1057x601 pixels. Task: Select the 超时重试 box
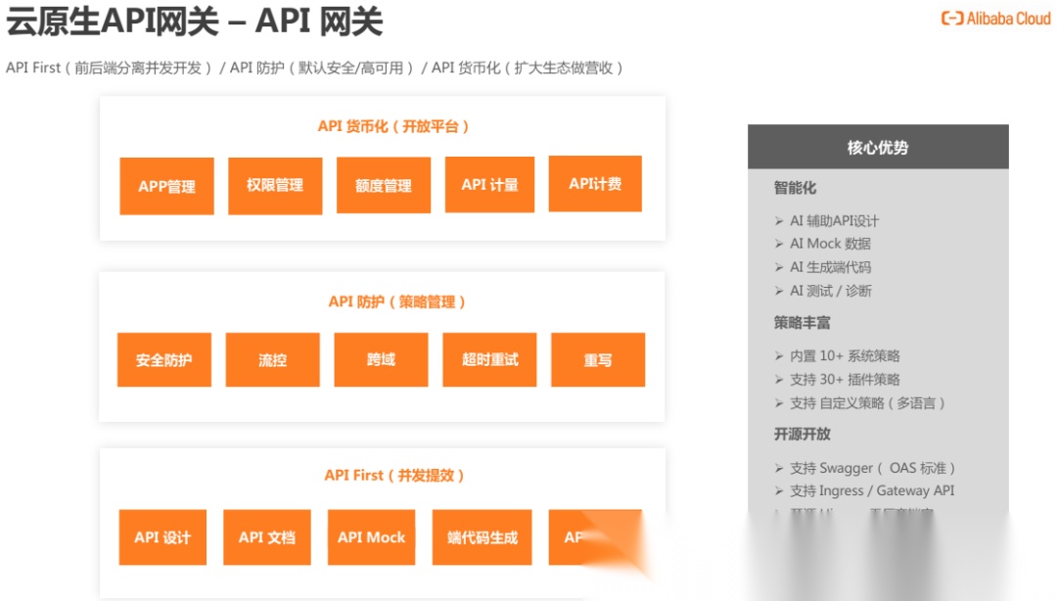[x=489, y=359]
